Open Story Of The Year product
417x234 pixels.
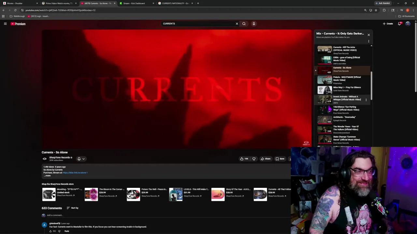point(231,194)
